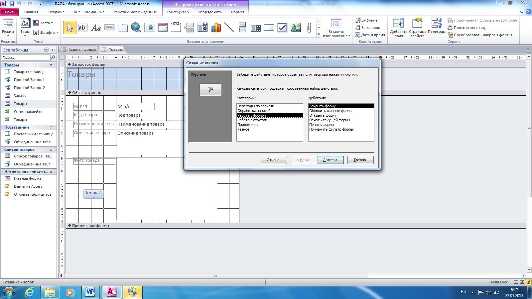Collapse the Поставщики group
Viewport: 532px width, 299px height.
click(51, 127)
